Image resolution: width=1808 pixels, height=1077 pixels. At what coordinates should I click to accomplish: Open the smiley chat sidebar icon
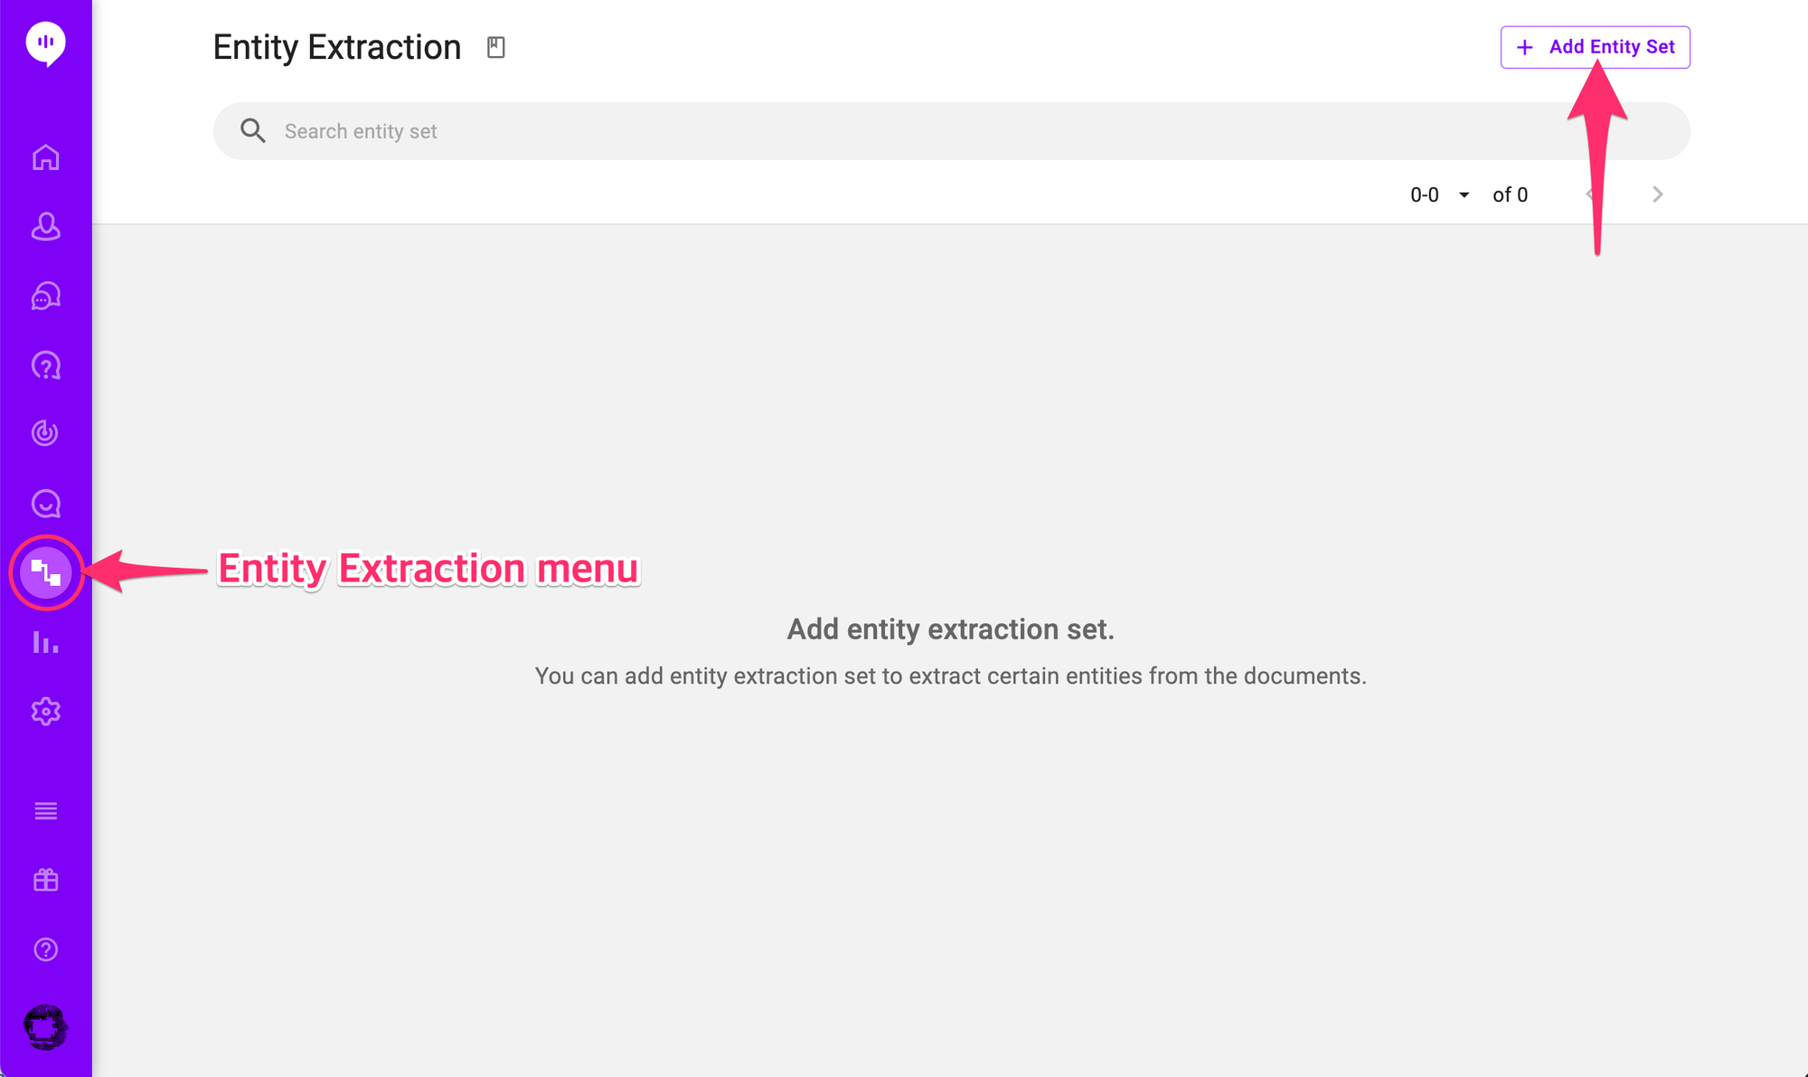click(x=45, y=504)
